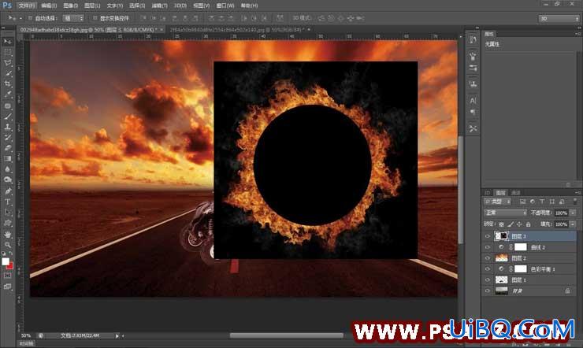The width and height of the screenshot is (583, 348).
Task: Click the 曲线 2 layer mask thumbnail
Action: [520, 247]
